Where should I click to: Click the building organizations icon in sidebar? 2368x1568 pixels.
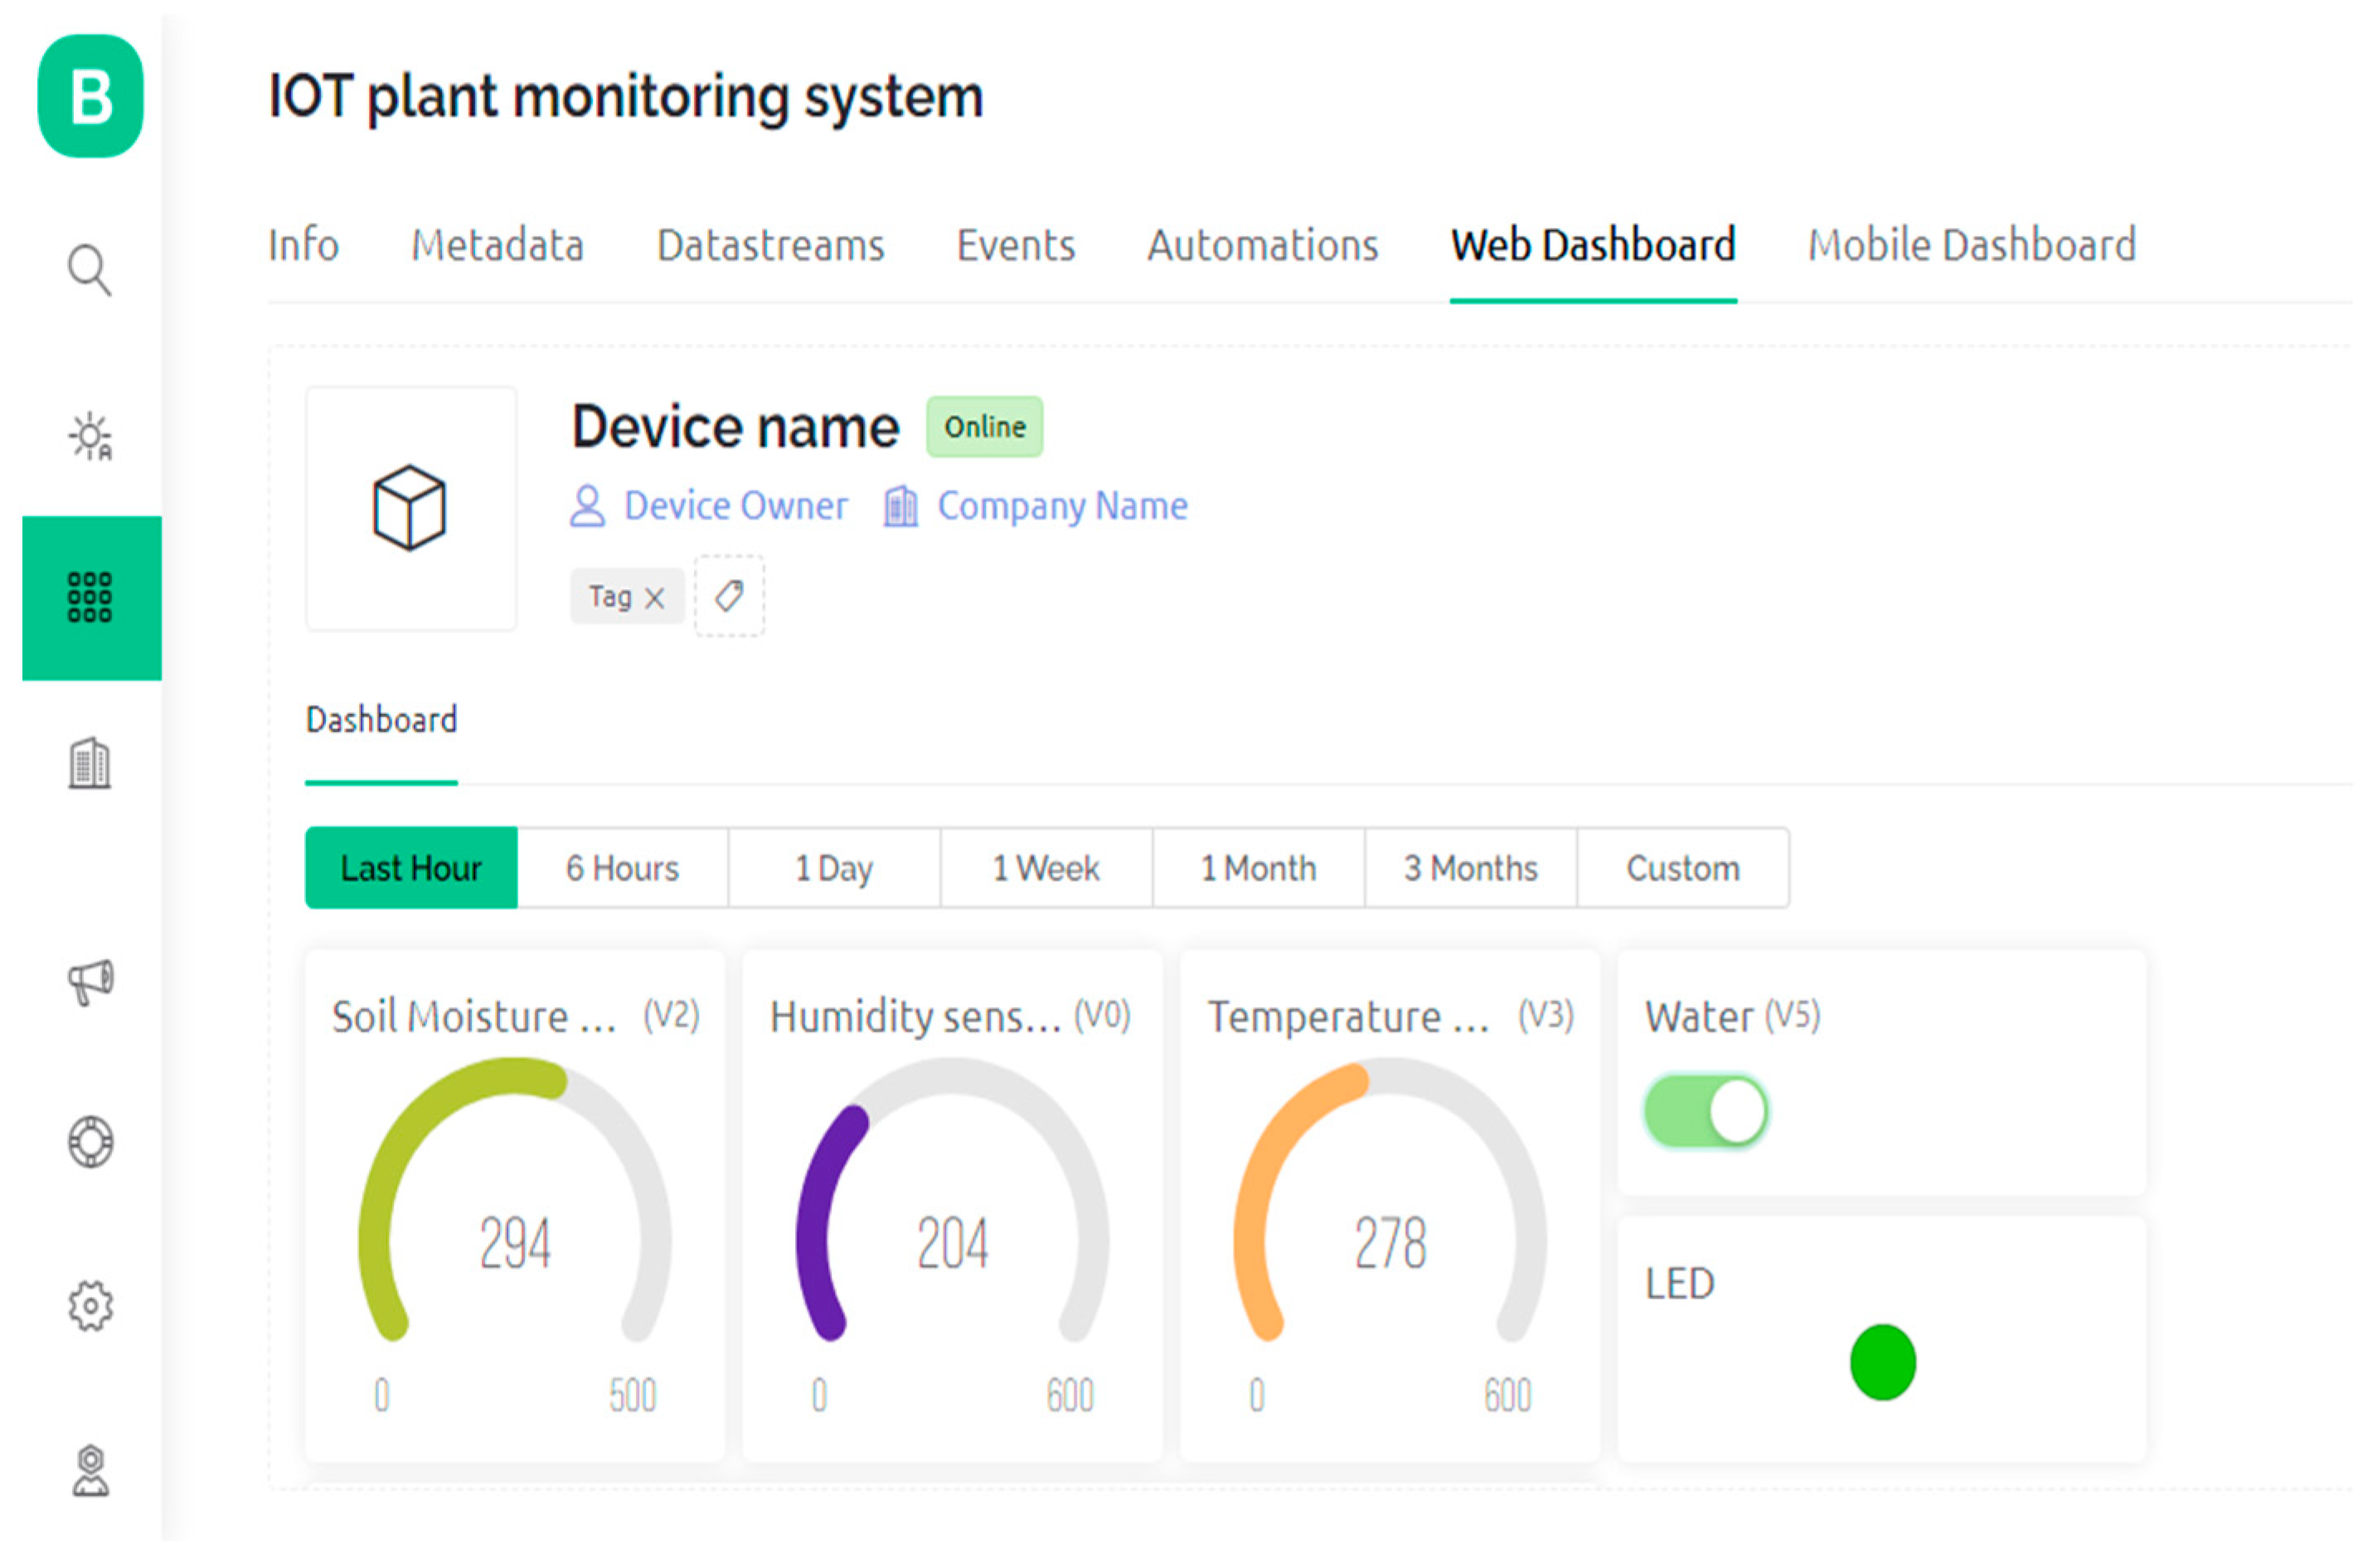pyautogui.click(x=90, y=764)
